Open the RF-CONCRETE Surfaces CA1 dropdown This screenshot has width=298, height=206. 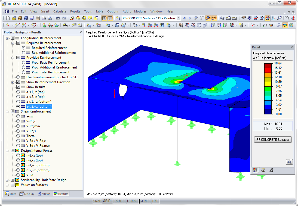pyautogui.click(x=179, y=18)
